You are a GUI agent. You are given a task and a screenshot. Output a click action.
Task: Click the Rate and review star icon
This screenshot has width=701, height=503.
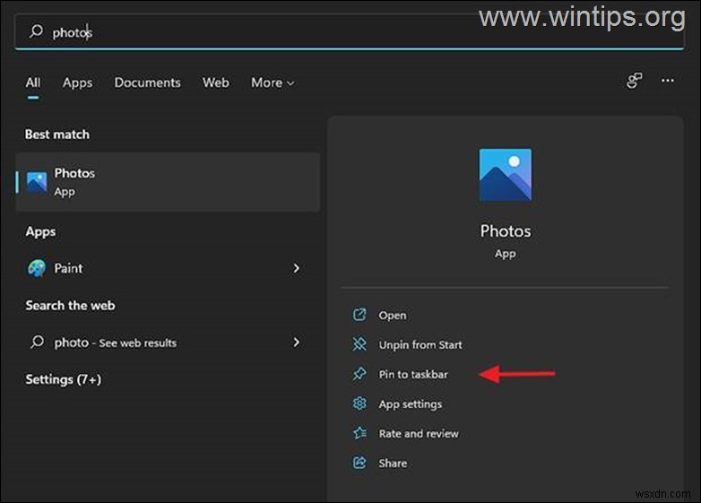point(359,433)
